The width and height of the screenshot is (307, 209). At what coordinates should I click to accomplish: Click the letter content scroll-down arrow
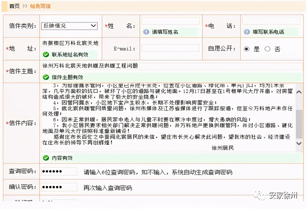[299, 143]
